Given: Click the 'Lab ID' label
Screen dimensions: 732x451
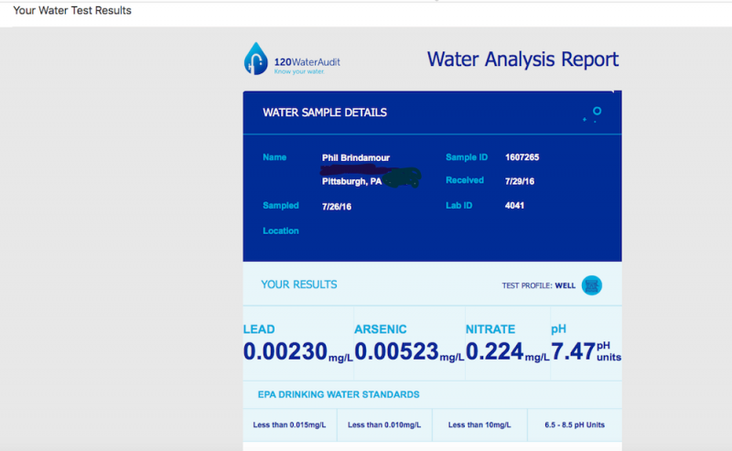Looking at the screenshot, I should pos(459,206).
